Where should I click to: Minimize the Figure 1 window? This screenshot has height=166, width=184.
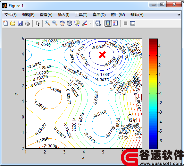coord(154,5)
